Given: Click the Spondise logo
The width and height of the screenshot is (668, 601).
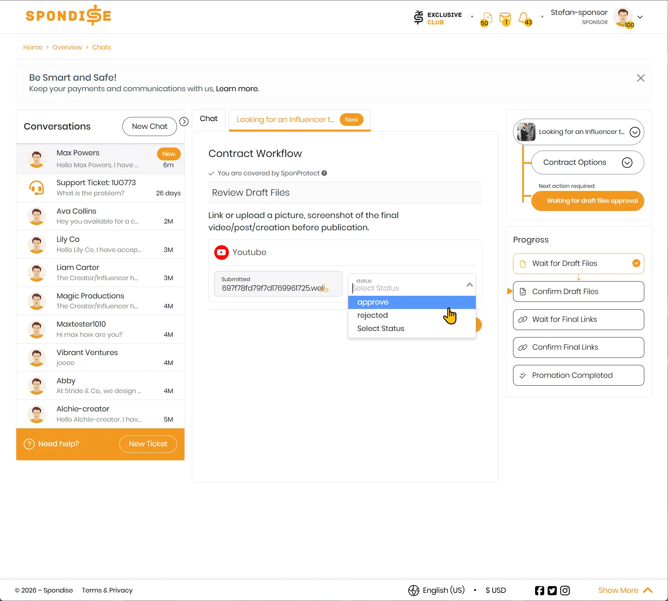Looking at the screenshot, I should pyautogui.click(x=68, y=15).
